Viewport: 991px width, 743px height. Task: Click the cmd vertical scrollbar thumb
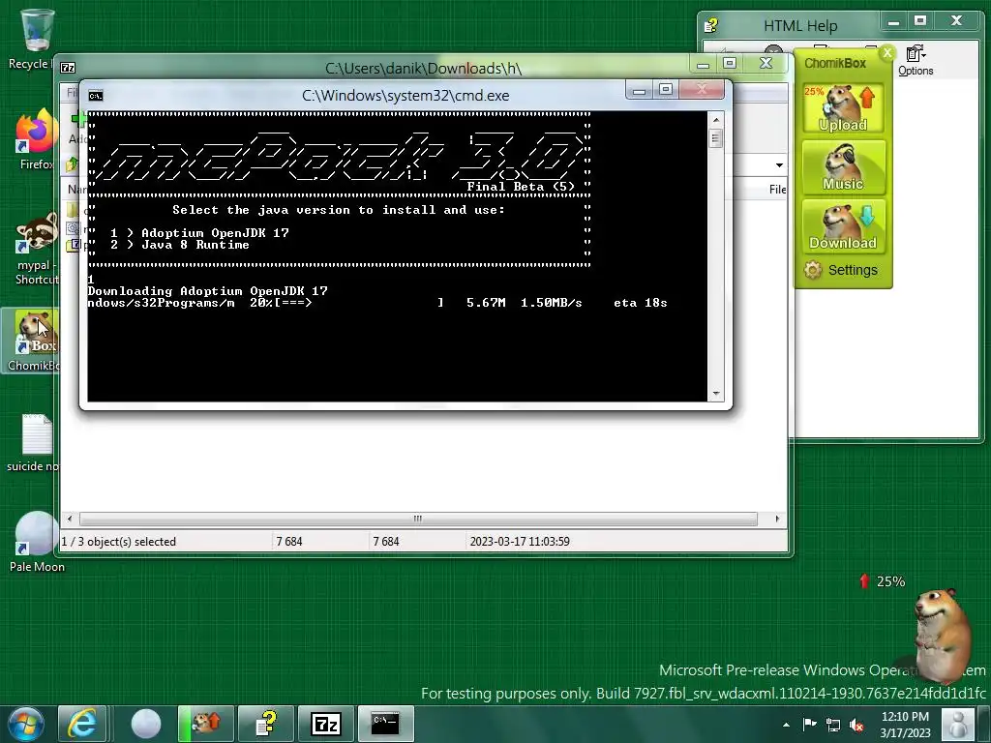point(715,138)
